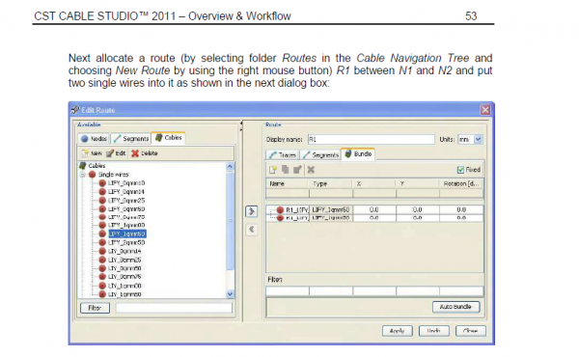Image resolution: width=579 pixels, height=357 pixels.
Task: Select LIY_0qmm50 in cable tree
Action: 124,268
